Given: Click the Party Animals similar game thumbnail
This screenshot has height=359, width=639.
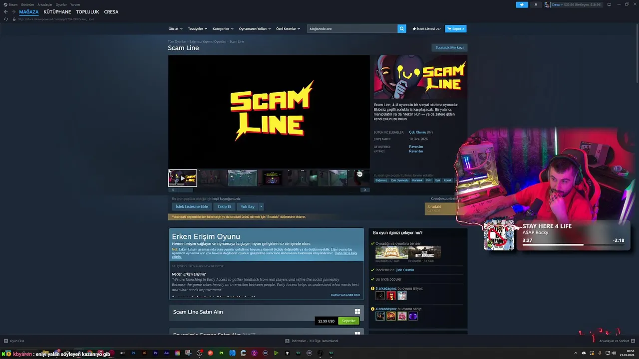Looking at the screenshot, I should tap(392, 252).
